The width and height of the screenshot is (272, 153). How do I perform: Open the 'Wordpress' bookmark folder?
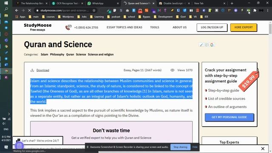coord(66,17)
